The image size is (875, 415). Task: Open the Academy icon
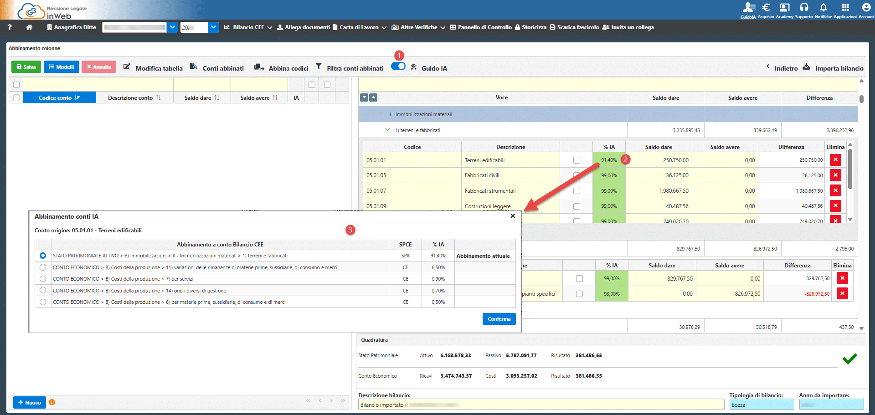click(x=785, y=7)
